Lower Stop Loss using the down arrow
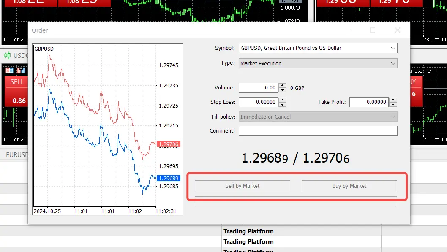The image size is (447, 252). 283,104
